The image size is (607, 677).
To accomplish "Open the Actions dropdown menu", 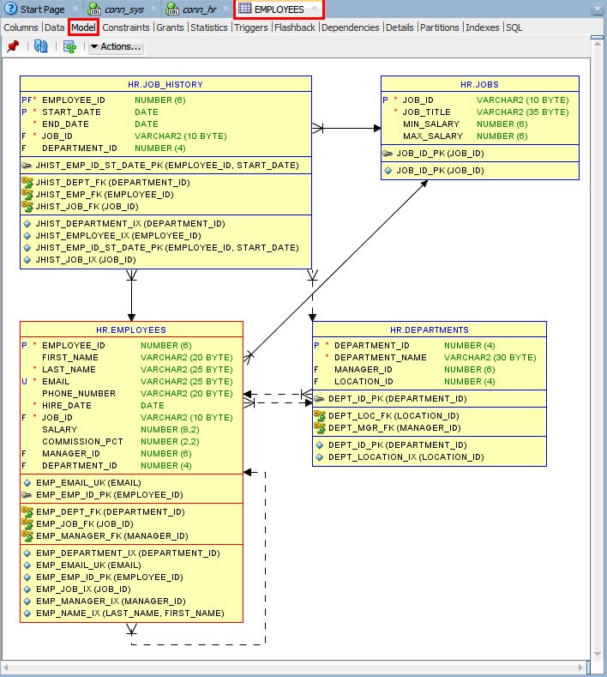I will click(x=116, y=46).
